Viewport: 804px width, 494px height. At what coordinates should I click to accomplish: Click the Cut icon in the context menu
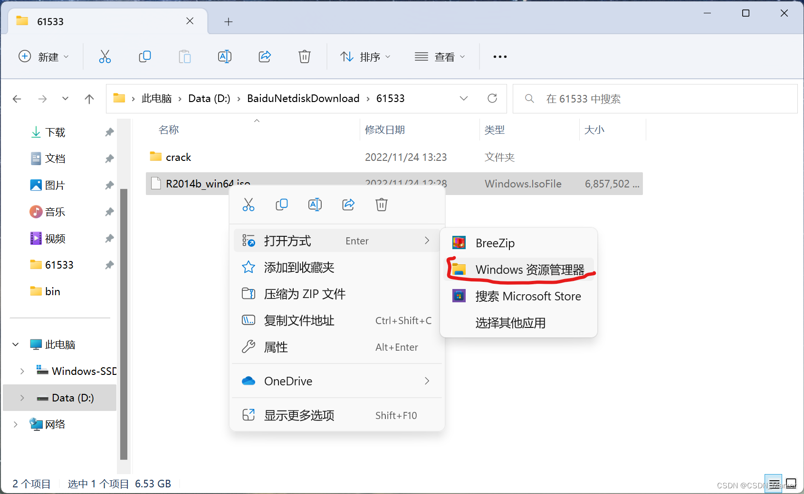[x=249, y=205]
